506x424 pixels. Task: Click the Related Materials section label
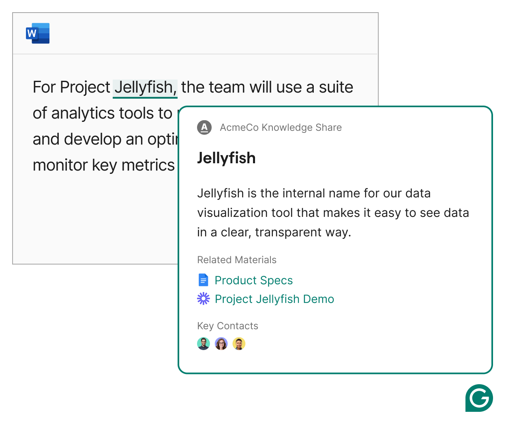(237, 260)
